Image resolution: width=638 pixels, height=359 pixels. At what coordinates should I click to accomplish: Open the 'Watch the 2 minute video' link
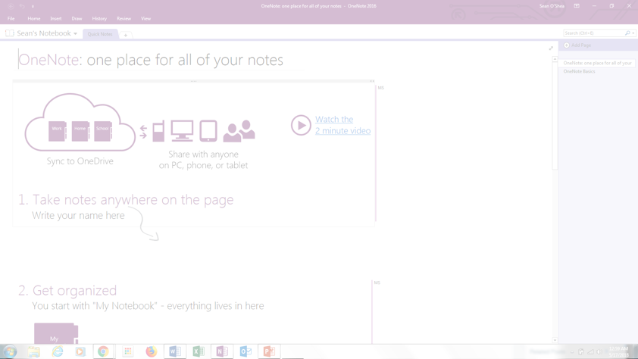(x=342, y=125)
